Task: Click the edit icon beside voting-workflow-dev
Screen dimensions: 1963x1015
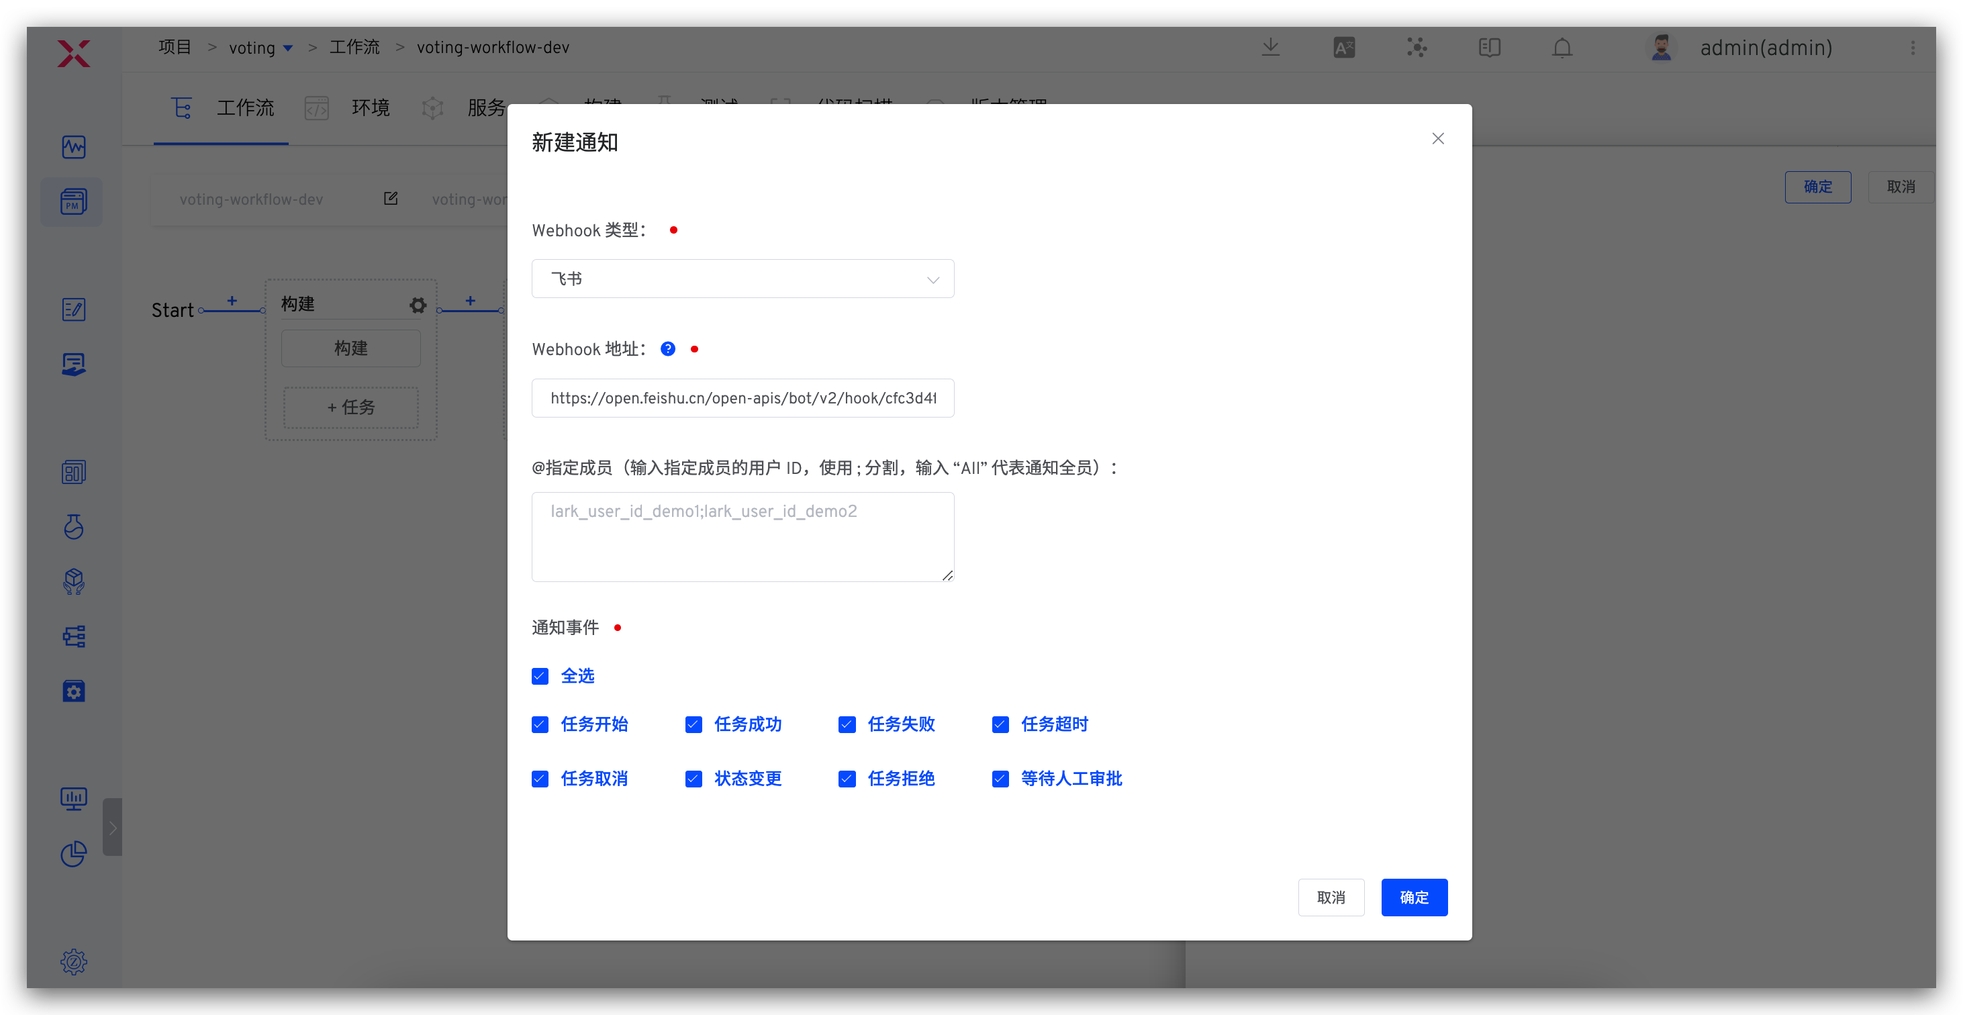Action: coord(391,199)
